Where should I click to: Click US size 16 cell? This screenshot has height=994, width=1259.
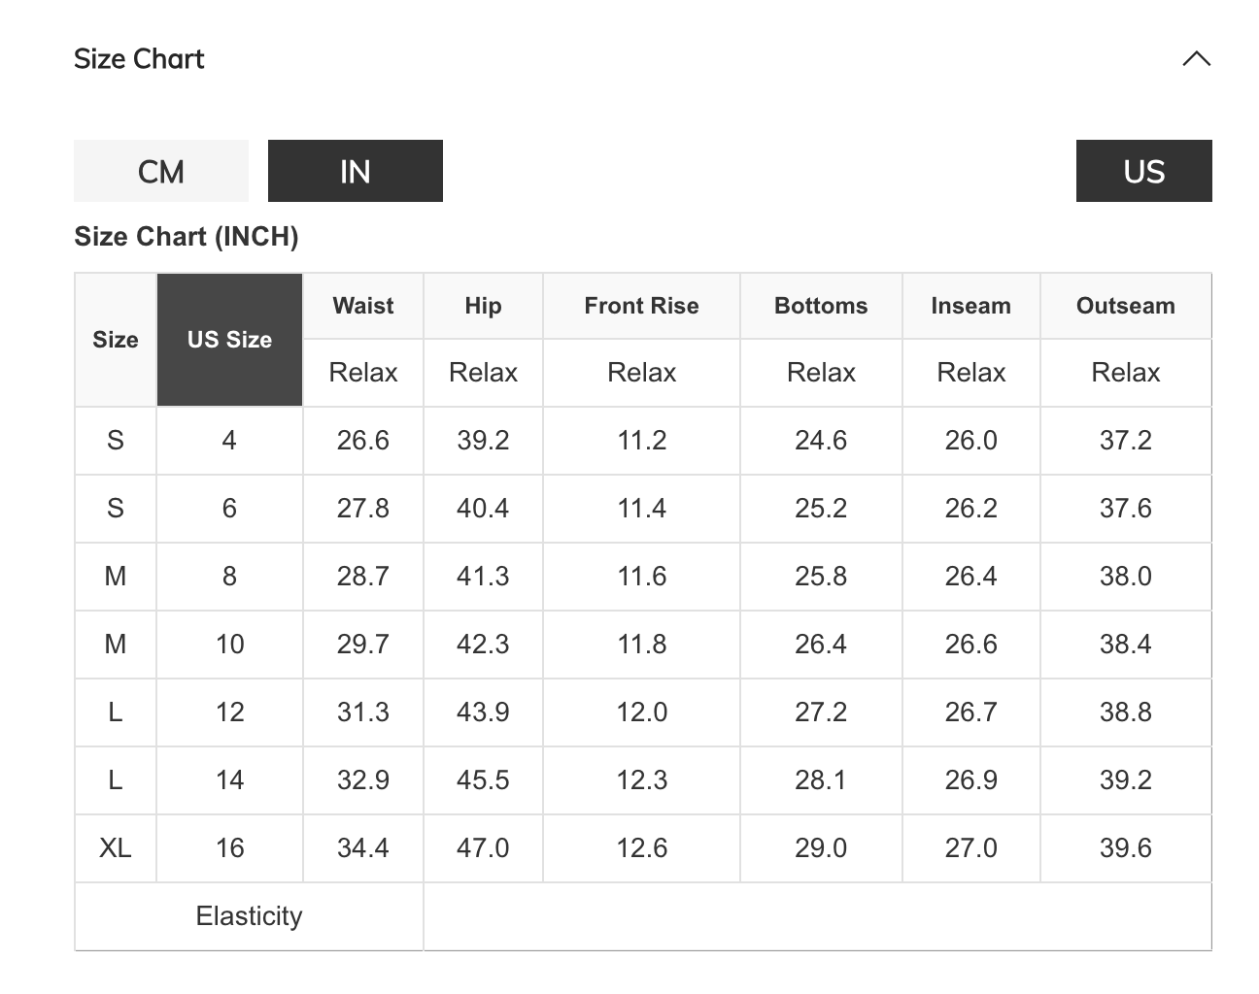tap(229, 847)
